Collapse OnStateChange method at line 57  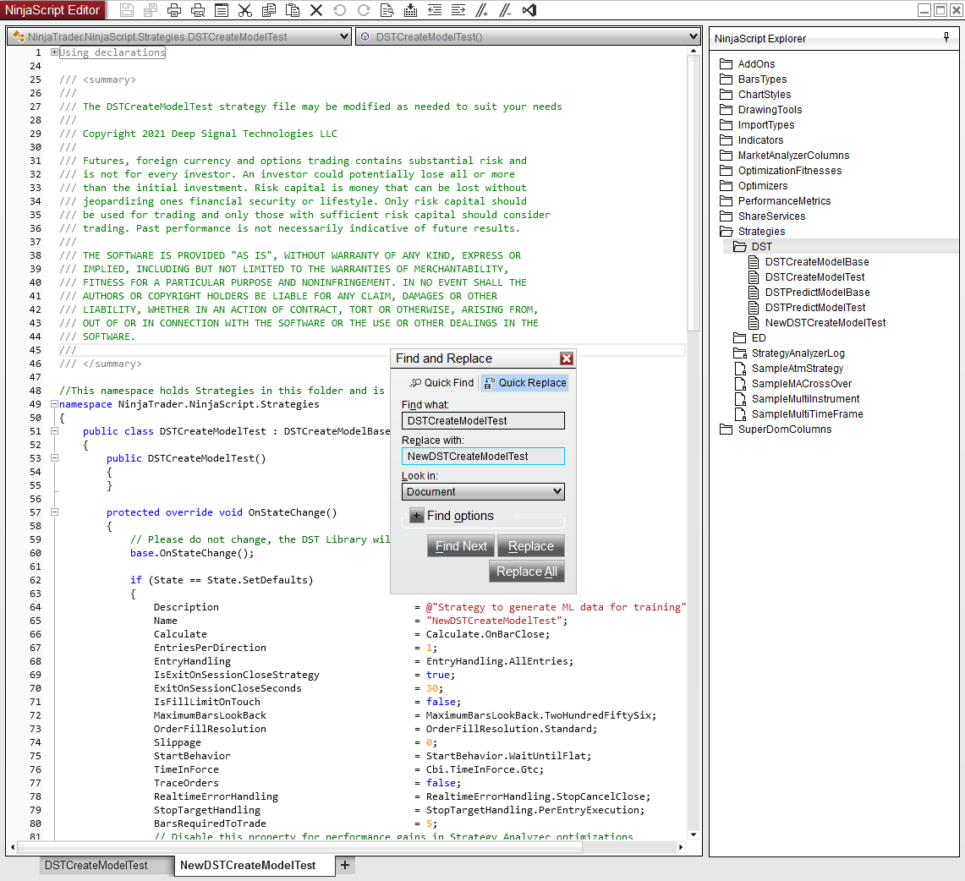[x=54, y=512]
